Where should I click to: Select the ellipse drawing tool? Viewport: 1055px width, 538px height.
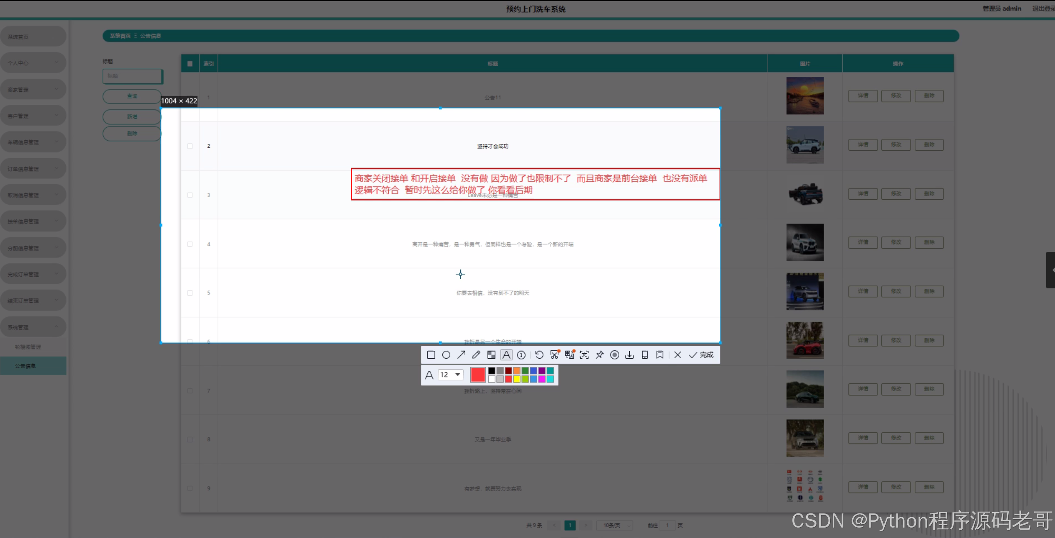point(446,355)
